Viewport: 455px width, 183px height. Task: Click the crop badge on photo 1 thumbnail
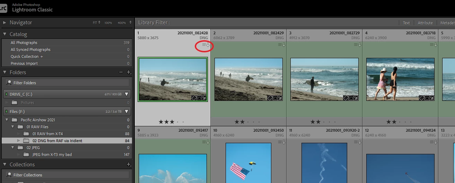199,98
